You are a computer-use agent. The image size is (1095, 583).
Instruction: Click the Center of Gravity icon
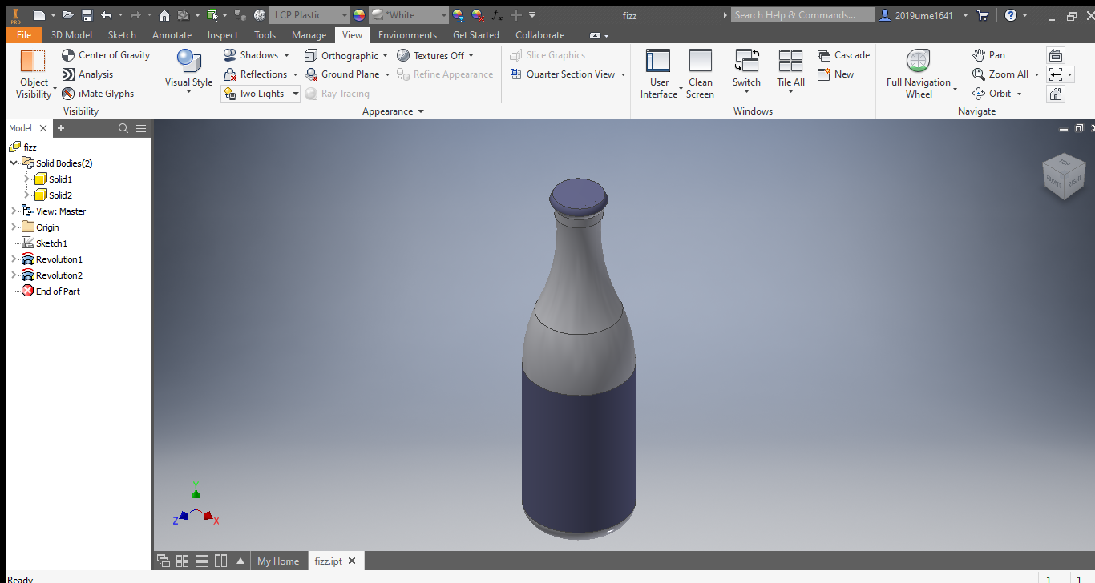click(x=69, y=55)
